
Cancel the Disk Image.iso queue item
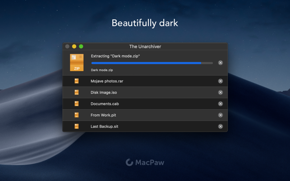click(x=221, y=92)
